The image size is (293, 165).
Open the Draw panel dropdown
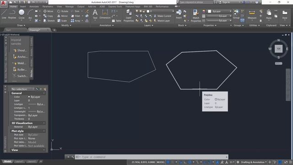[21, 25]
